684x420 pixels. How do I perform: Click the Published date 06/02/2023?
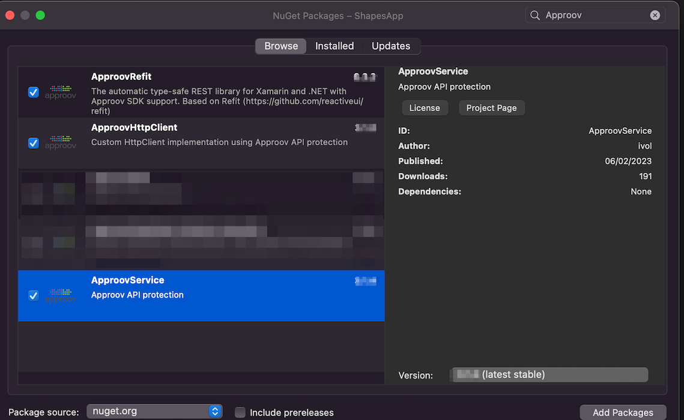[628, 161]
